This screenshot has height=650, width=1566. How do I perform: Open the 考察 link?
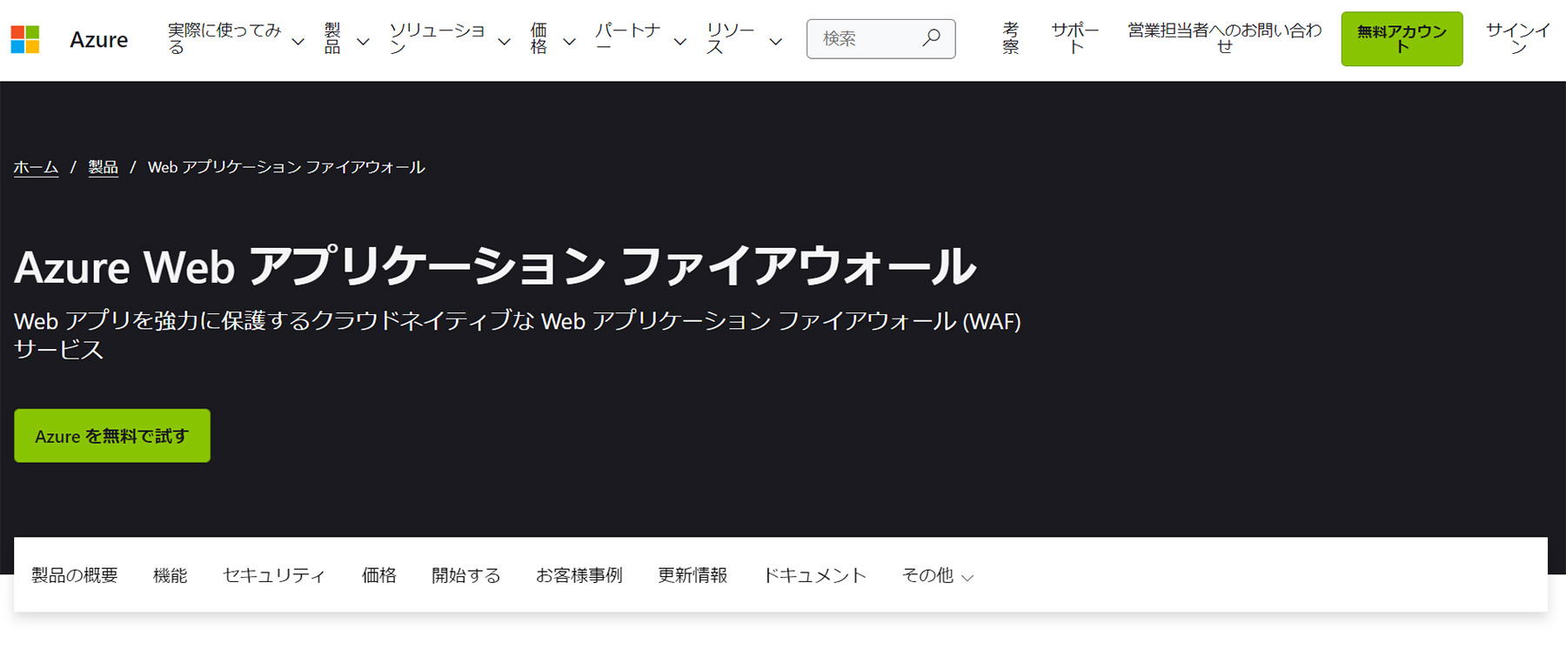point(1010,38)
